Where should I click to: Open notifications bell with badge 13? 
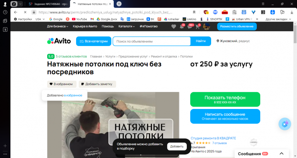182,27
